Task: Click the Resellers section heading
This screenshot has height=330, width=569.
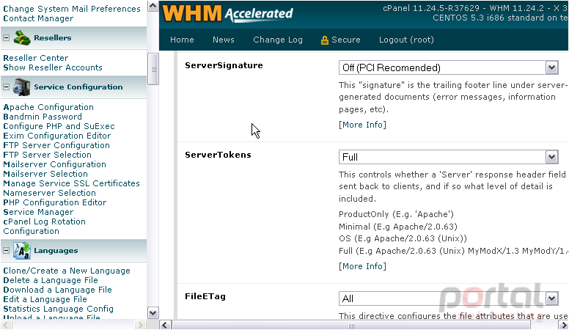Action: click(x=53, y=37)
